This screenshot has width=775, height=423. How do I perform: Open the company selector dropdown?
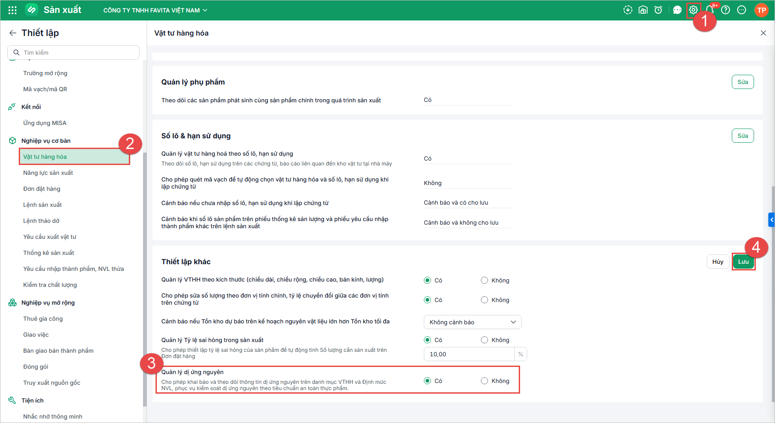156,10
